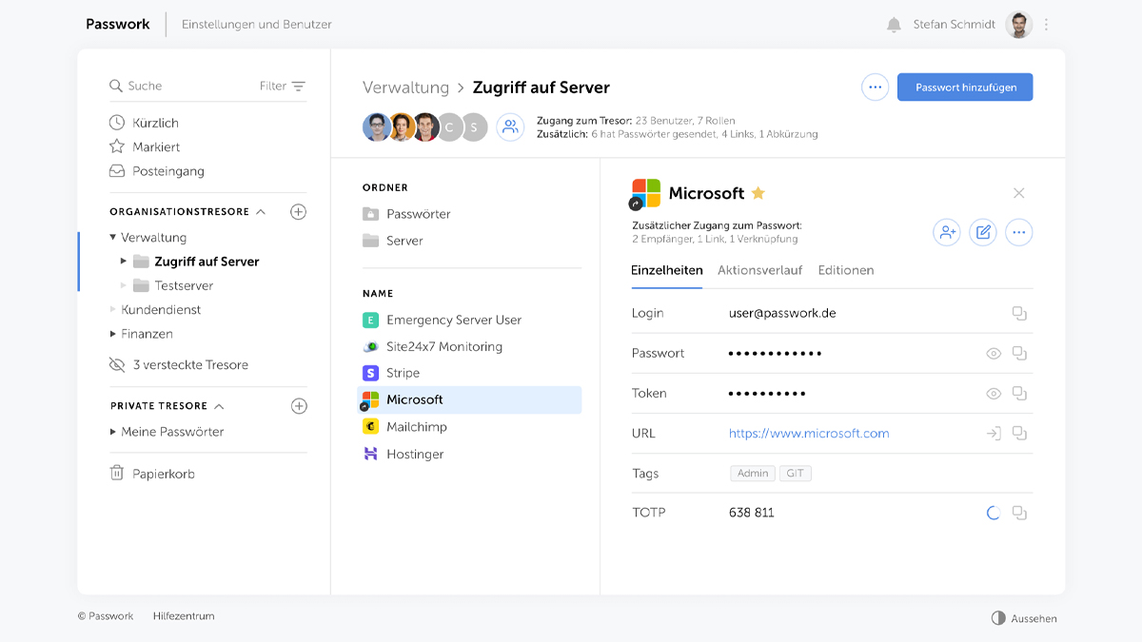Show the Token value with eye icon
The image size is (1142, 642).
click(x=994, y=394)
